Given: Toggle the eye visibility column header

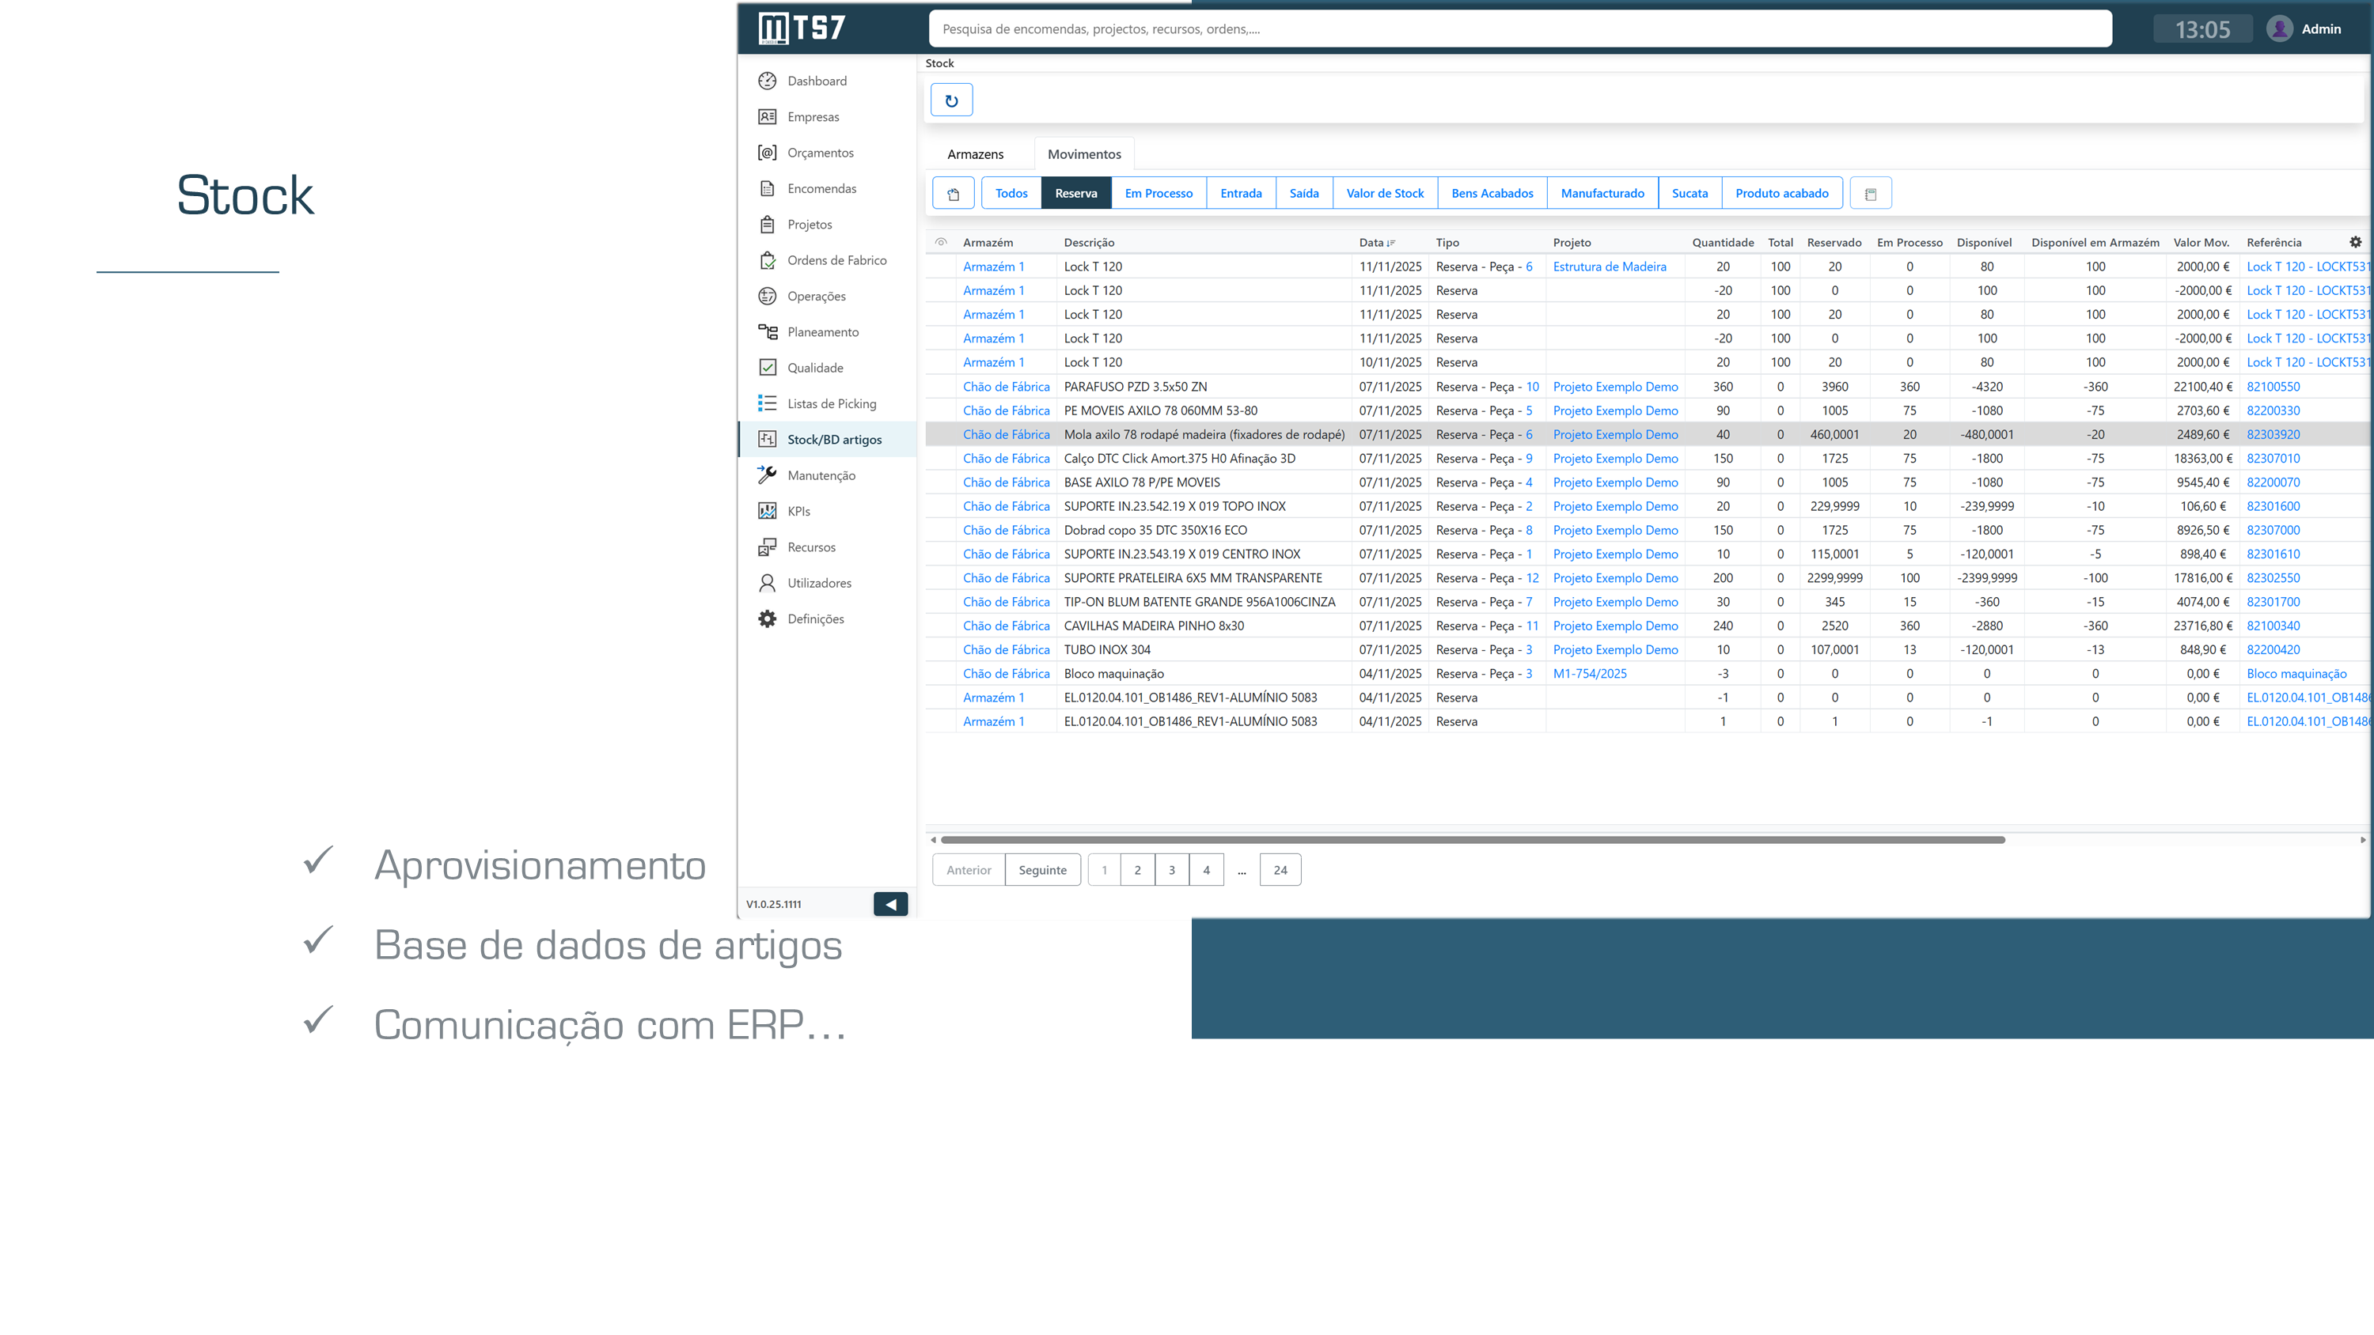Looking at the screenshot, I should [941, 242].
